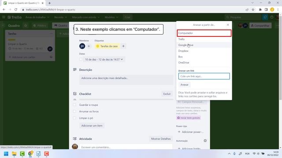Open tab search chevron in title bar
This screenshot has height=158, width=282.
click(252, 3)
